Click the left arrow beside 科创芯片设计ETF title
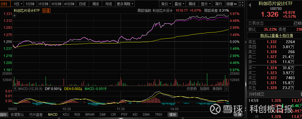This screenshot has width=302, height=119. coord(250,5)
